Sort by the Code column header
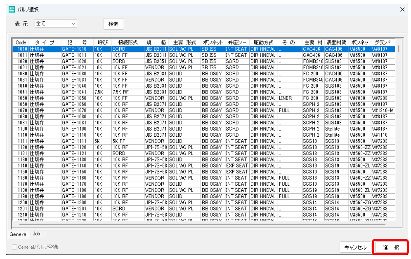411x259 pixels. pyautogui.click(x=21, y=42)
